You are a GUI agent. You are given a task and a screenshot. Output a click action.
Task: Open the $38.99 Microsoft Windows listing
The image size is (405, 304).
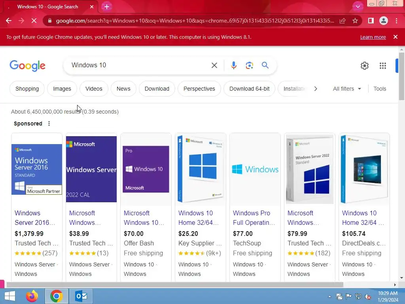click(x=85, y=218)
